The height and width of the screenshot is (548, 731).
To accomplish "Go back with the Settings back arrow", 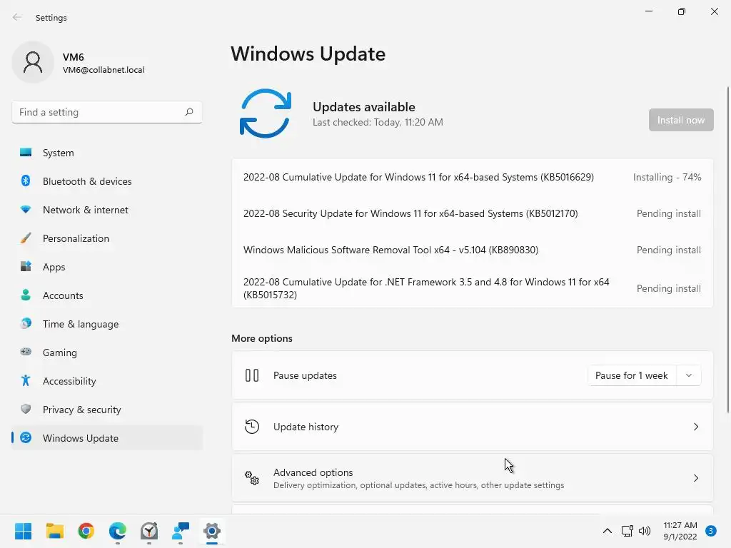I will [17, 17].
